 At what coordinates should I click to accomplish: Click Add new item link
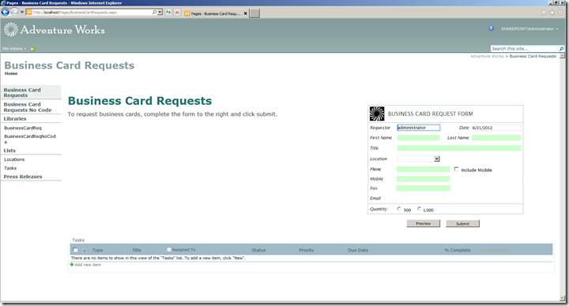pos(88,265)
